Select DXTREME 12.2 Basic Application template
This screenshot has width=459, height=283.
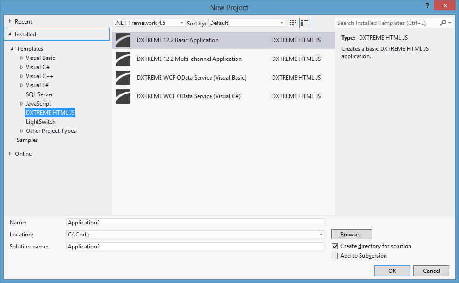click(223, 40)
